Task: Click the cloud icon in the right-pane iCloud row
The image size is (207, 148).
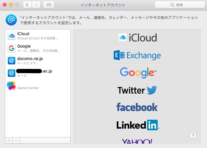Action: click(x=122, y=37)
